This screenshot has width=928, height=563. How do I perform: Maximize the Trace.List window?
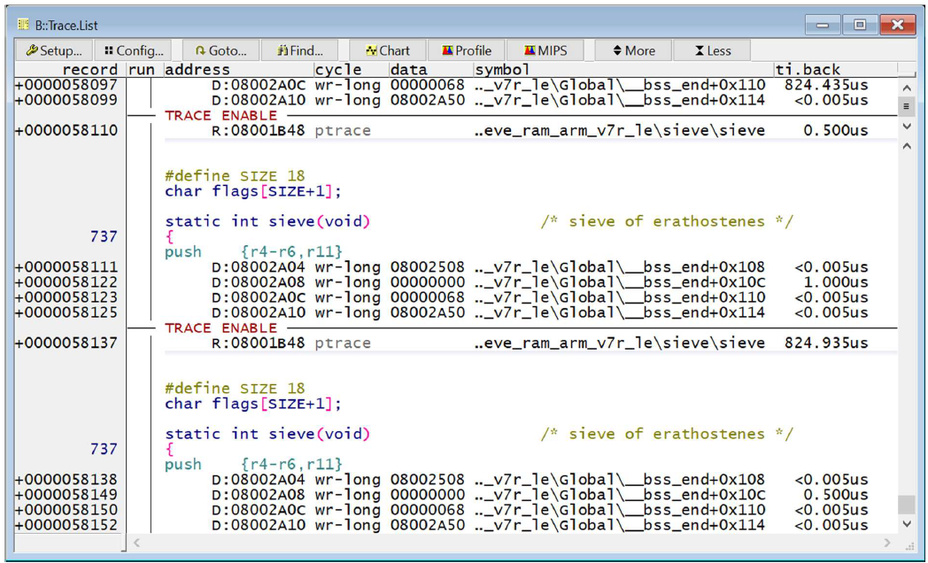click(x=859, y=26)
